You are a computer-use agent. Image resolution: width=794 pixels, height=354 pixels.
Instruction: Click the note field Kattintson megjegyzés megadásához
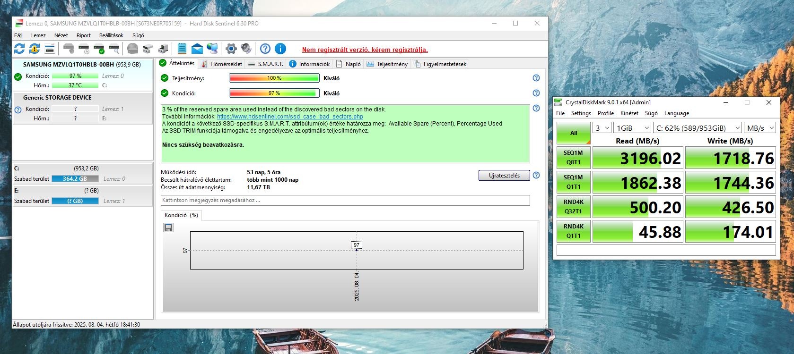[x=345, y=200]
